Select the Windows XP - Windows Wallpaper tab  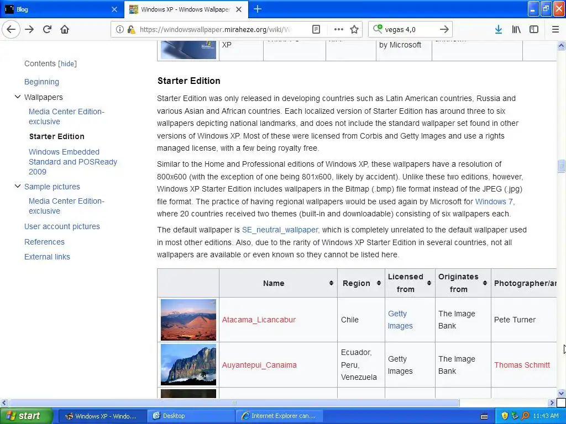pyautogui.click(x=186, y=9)
